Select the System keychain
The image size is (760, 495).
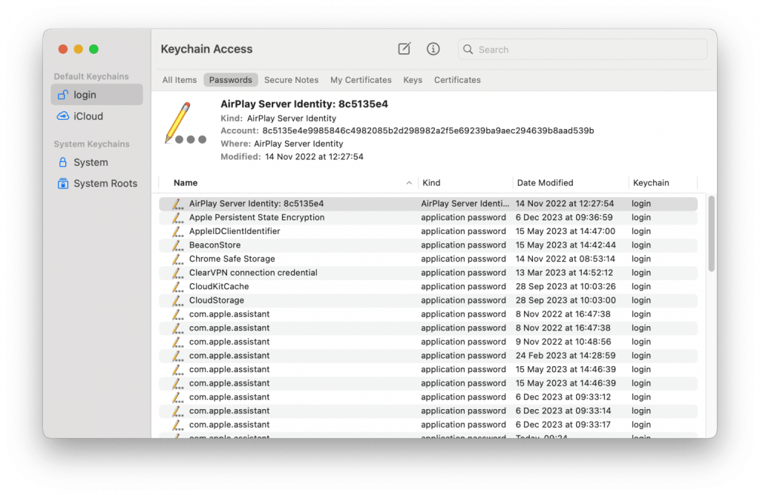[x=96, y=162]
